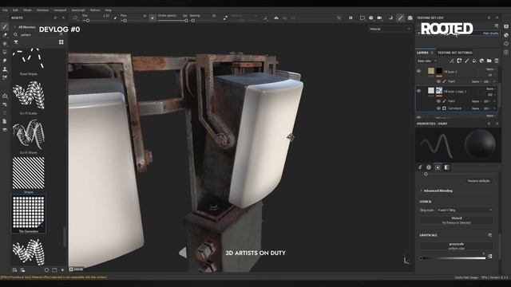Add a paint layer with the brush icon

[x=466, y=61]
